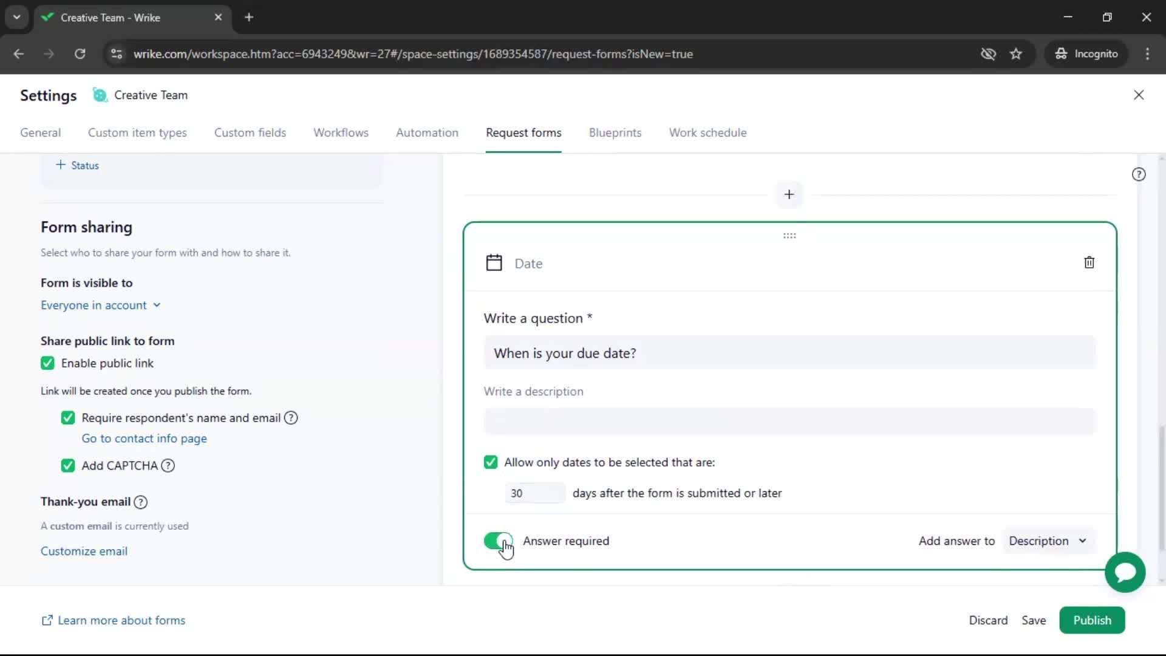This screenshot has height=656, width=1166.
Task: Open the Wrike chat support bubble
Action: click(1125, 572)
